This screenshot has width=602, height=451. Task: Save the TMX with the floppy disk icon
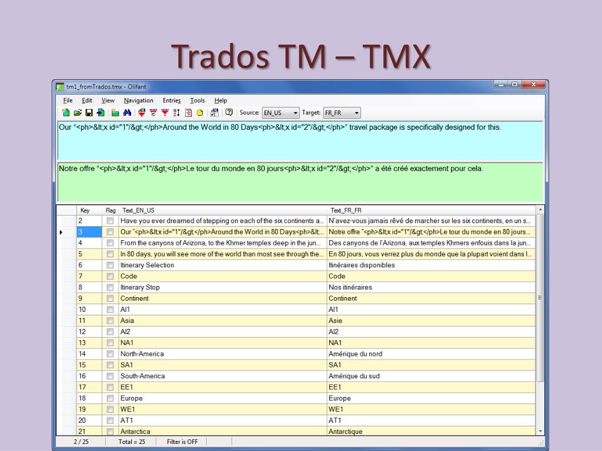pos(89,112)
